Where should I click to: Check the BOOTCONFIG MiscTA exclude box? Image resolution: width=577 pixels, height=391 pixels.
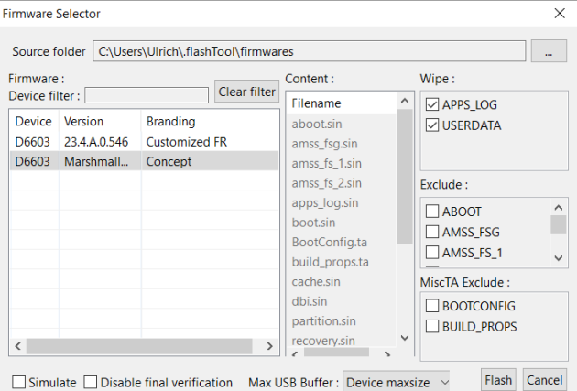tap(433, 305)
